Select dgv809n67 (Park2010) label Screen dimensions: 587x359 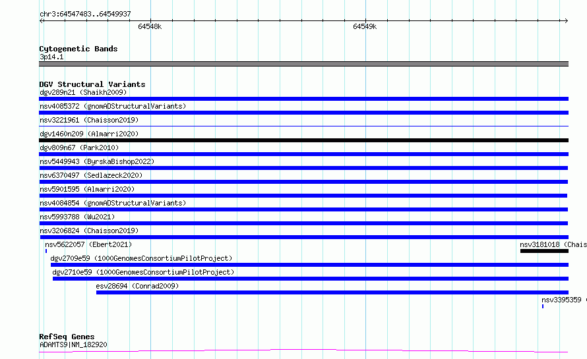point(79,148)
